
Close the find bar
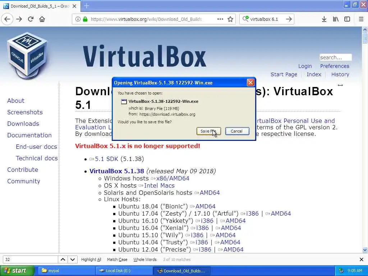(362, 259)
